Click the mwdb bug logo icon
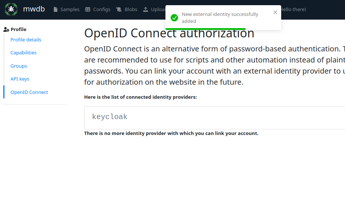The width and height of the screenshot is (345, 223). pyautogui.click(x=11, y=9)
